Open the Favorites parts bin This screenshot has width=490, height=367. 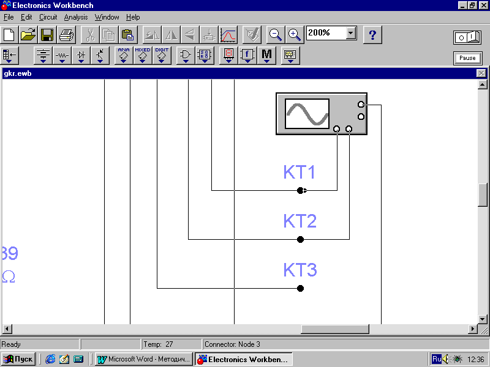[9, 56]
